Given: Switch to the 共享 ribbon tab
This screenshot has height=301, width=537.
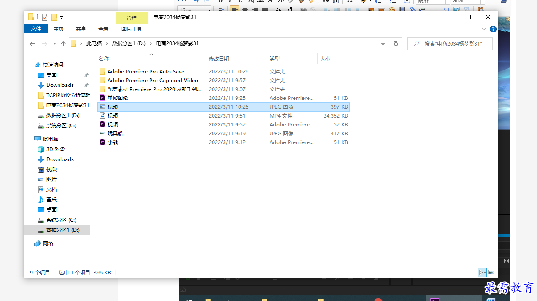Looking at the screenshot, I should coord(81,29).
